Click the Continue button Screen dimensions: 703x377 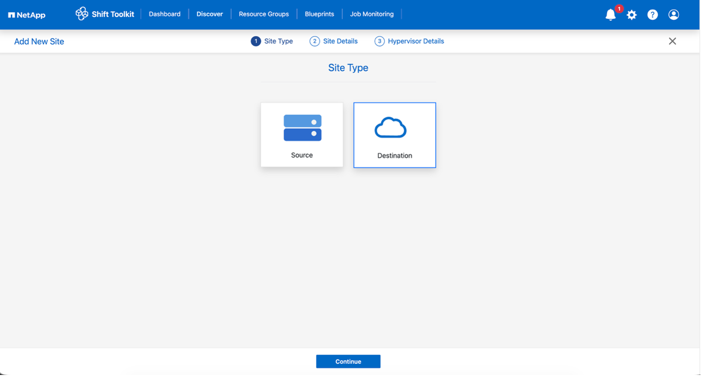click(x=348, y=361)
